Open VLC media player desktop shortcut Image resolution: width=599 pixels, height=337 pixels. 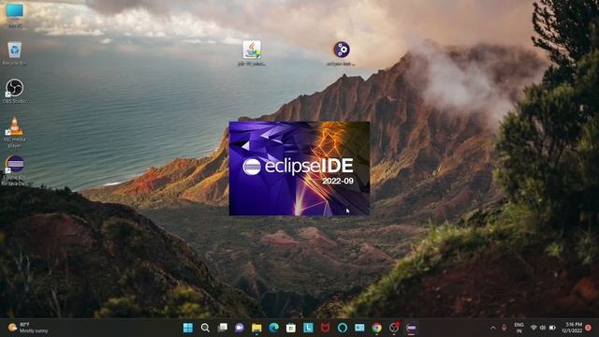[15, 132]
